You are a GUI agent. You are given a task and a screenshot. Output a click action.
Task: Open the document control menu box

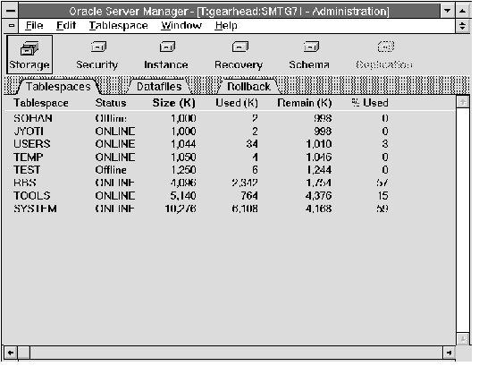(12, 26)
